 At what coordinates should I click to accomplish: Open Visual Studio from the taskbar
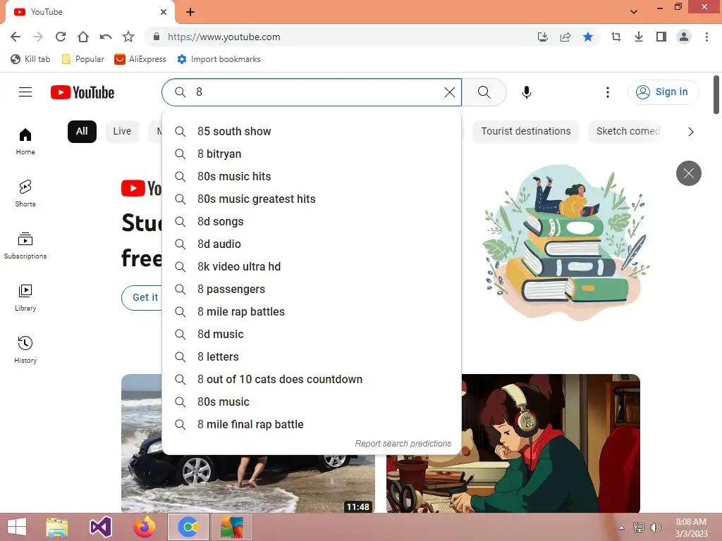(x=100, y=527)
